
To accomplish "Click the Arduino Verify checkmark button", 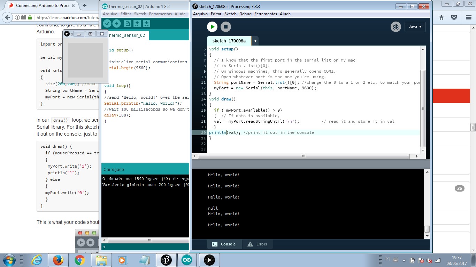I will (107, 23).
